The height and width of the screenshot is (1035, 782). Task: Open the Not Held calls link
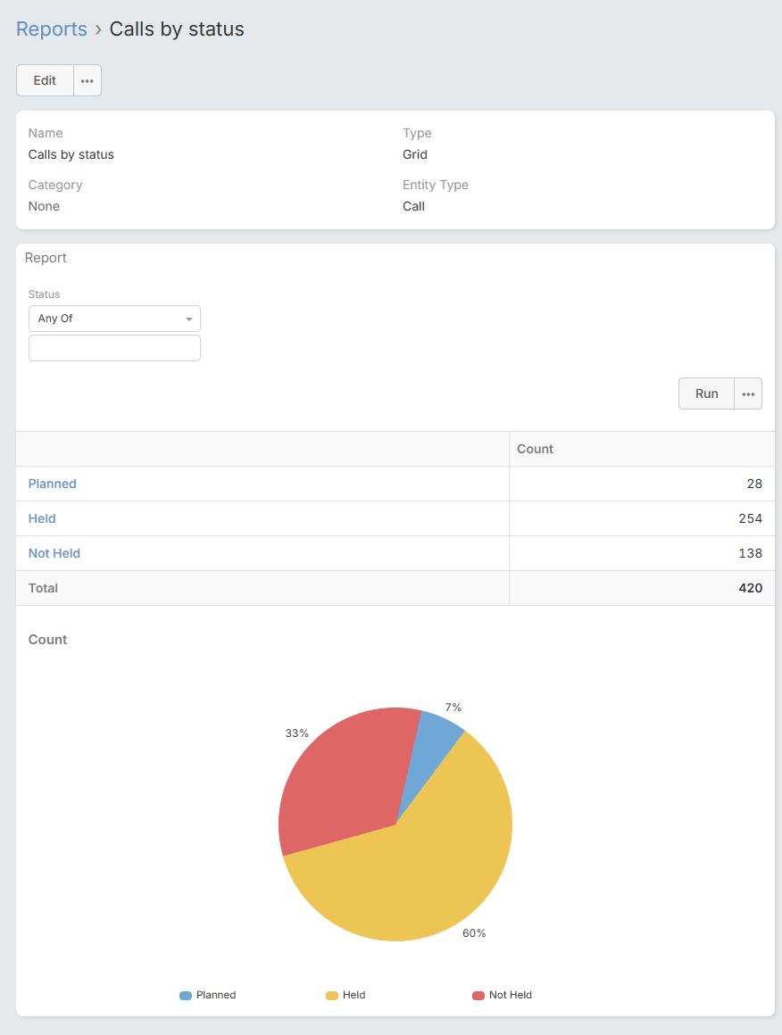[x=54, y=553]
